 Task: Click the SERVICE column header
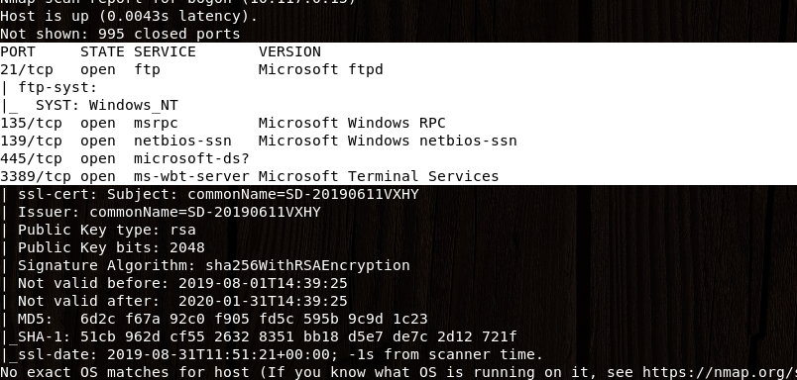click(165, 51)
